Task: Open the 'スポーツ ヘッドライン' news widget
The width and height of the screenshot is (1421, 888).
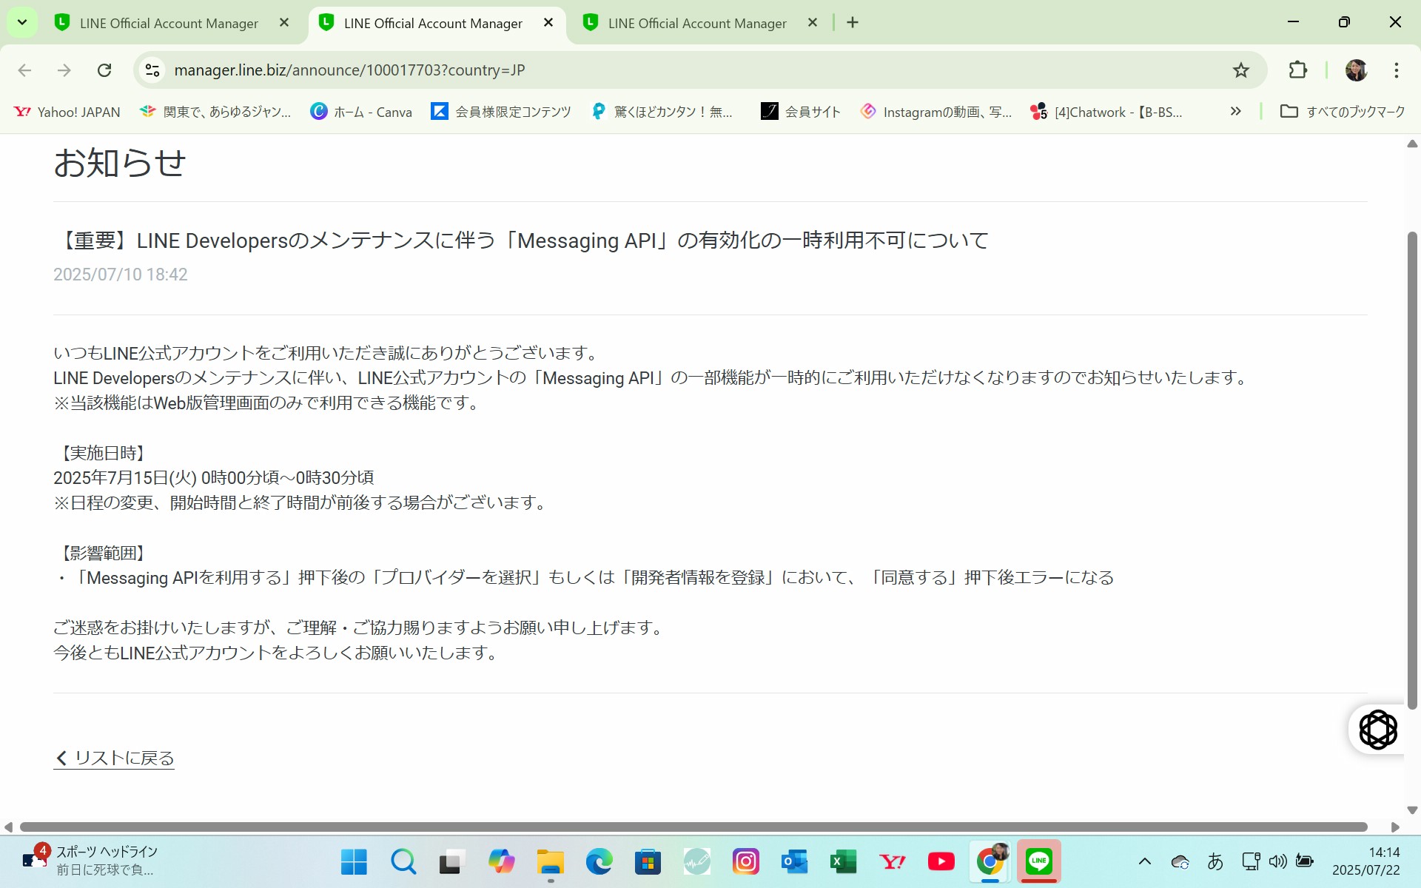Action: 90,861
